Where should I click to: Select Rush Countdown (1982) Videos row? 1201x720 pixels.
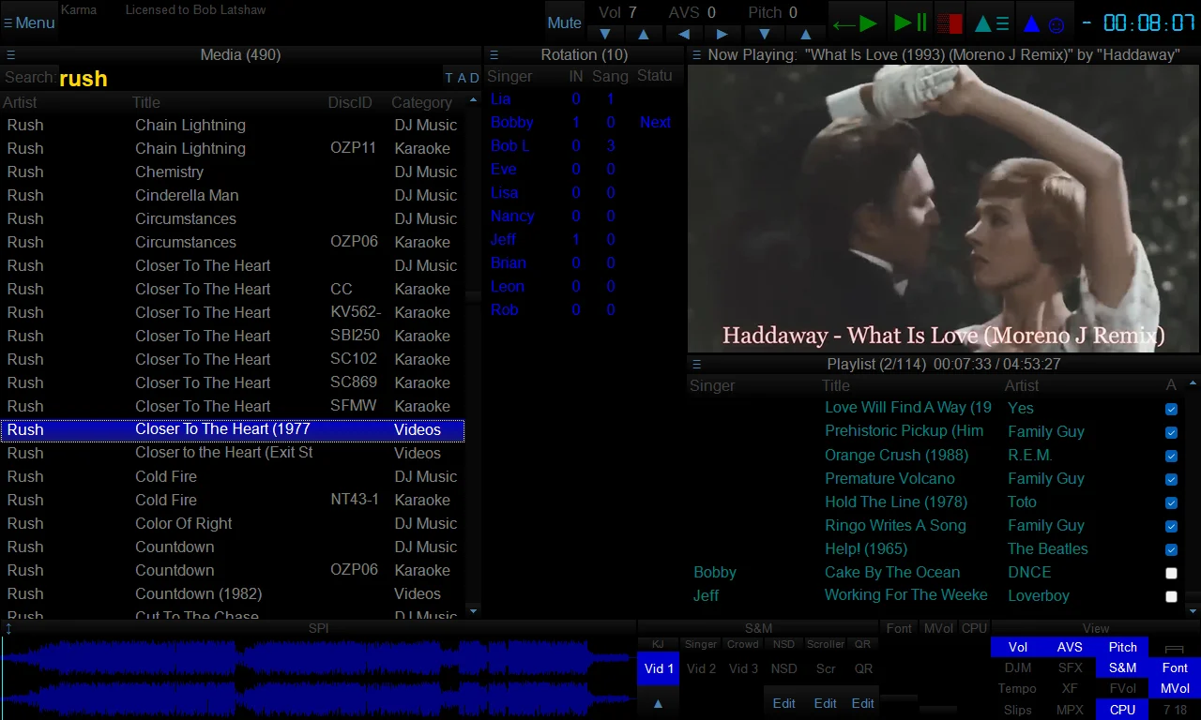click(x=233, y=593)
